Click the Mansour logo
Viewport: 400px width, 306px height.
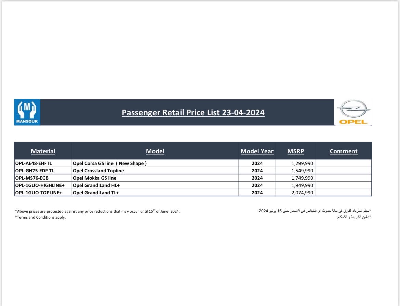point(27,112)
